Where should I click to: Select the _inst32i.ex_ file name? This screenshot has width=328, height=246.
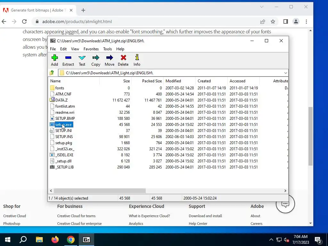pyautogui.click(x=65, y=149)
